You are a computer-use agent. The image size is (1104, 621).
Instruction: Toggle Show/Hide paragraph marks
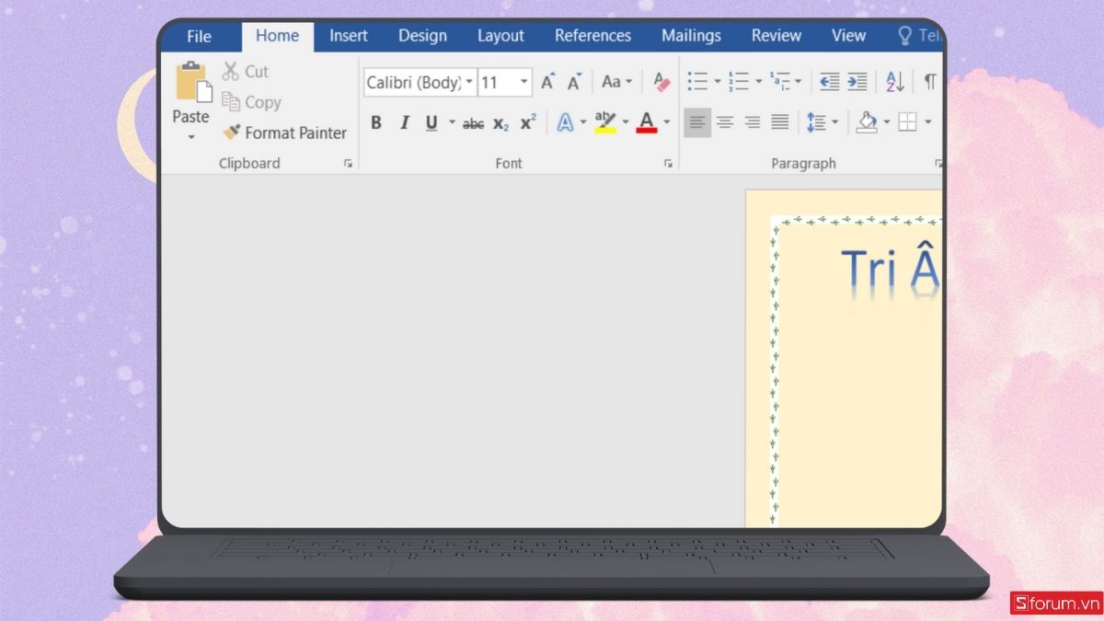click(x=929, y=82)
